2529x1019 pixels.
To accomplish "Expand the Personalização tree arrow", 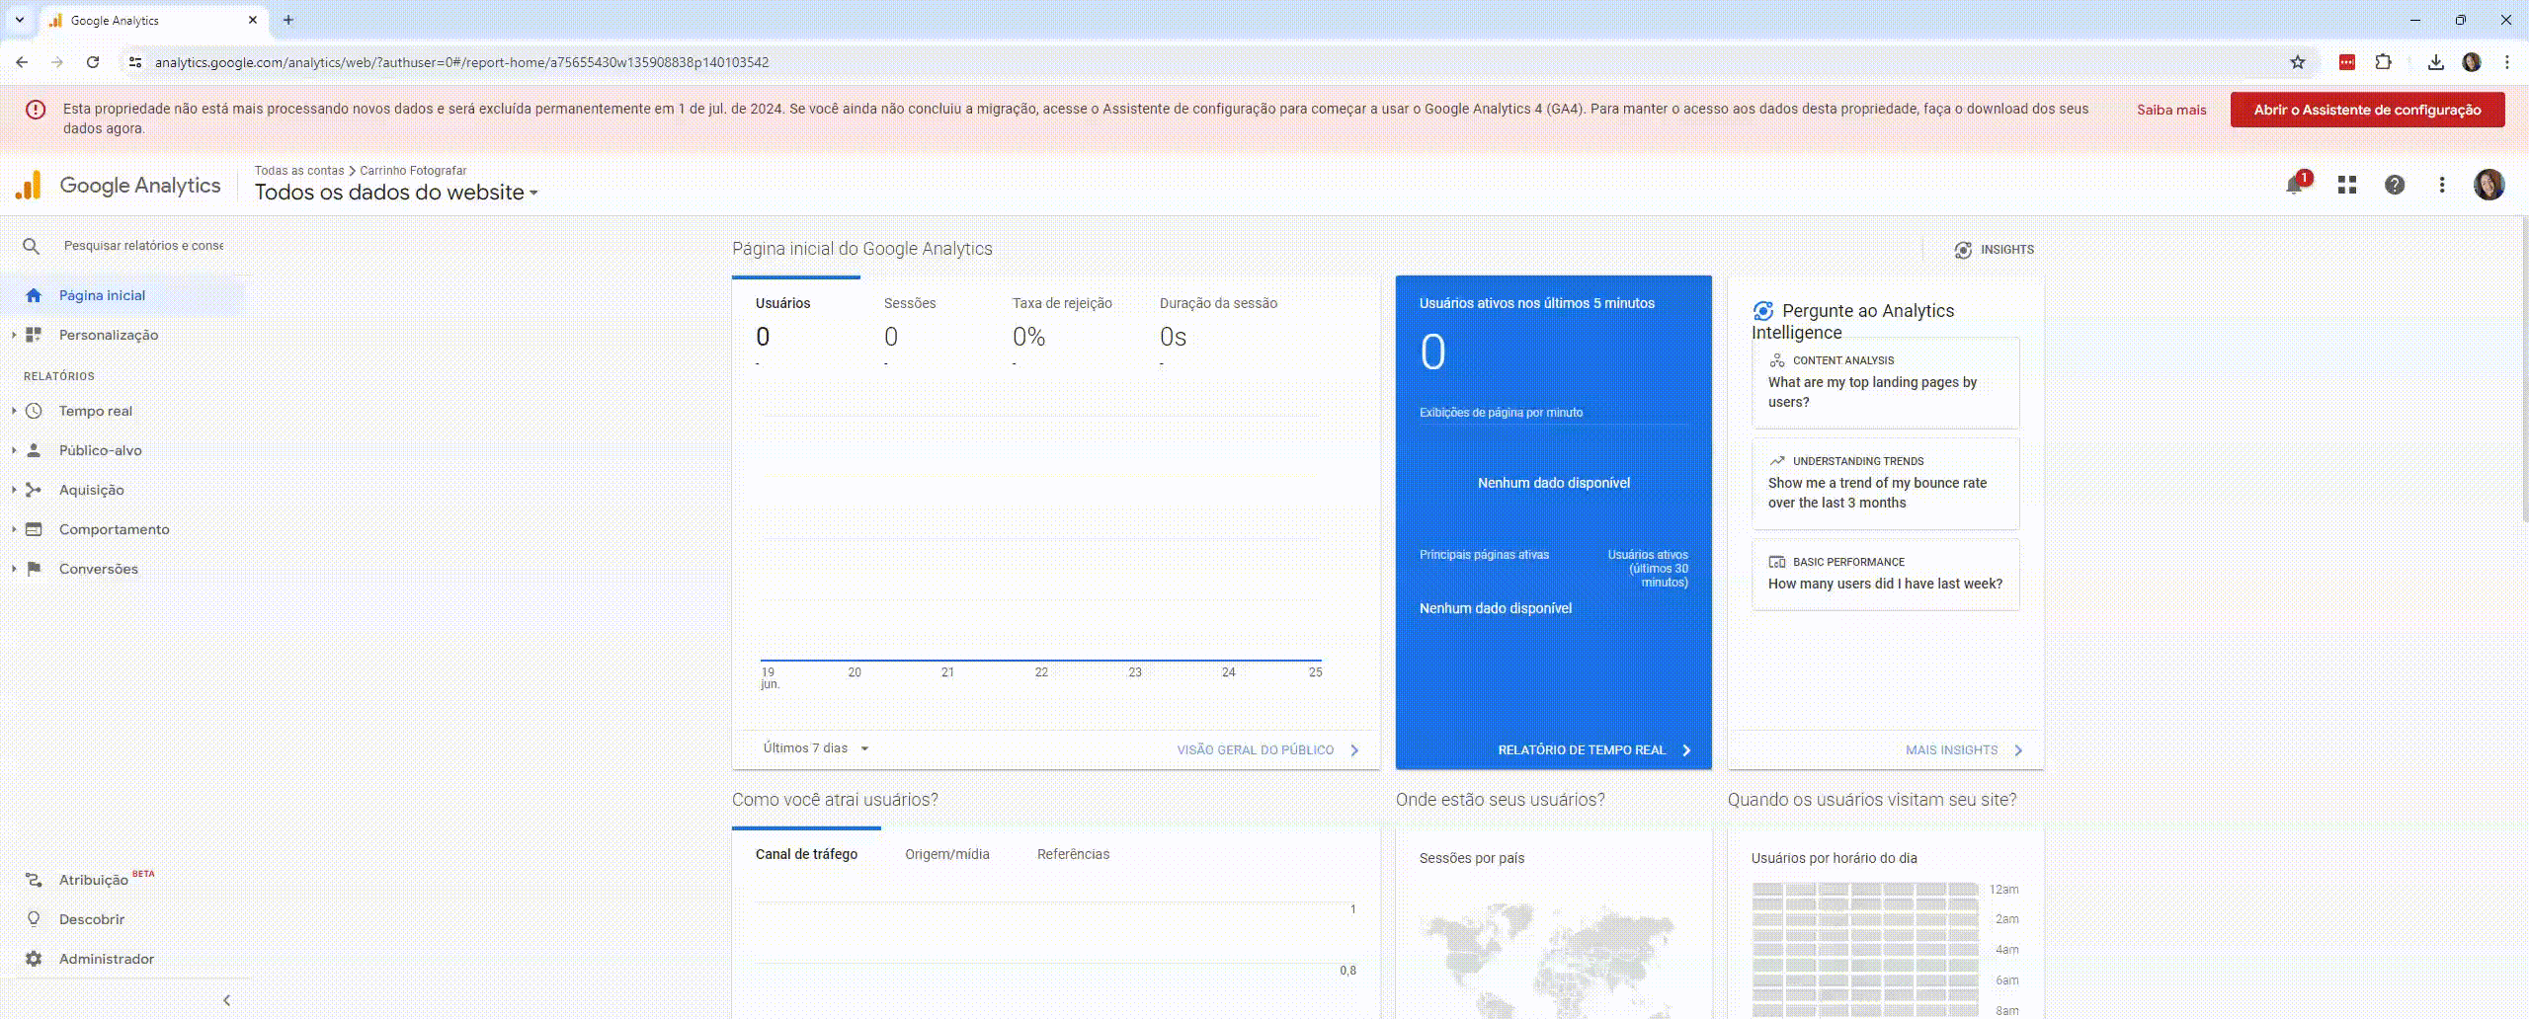I will pyautogui.click(x=14, y=335).
